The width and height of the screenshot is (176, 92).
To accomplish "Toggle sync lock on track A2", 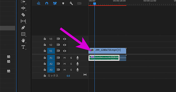I will 58,64.
